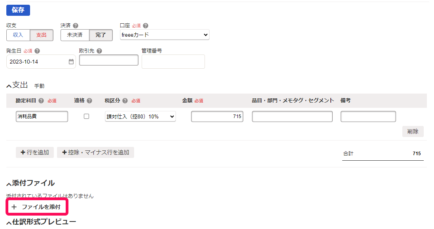Open help icon next to 取引先
This screenshot has height=229, width=434.
99,51
